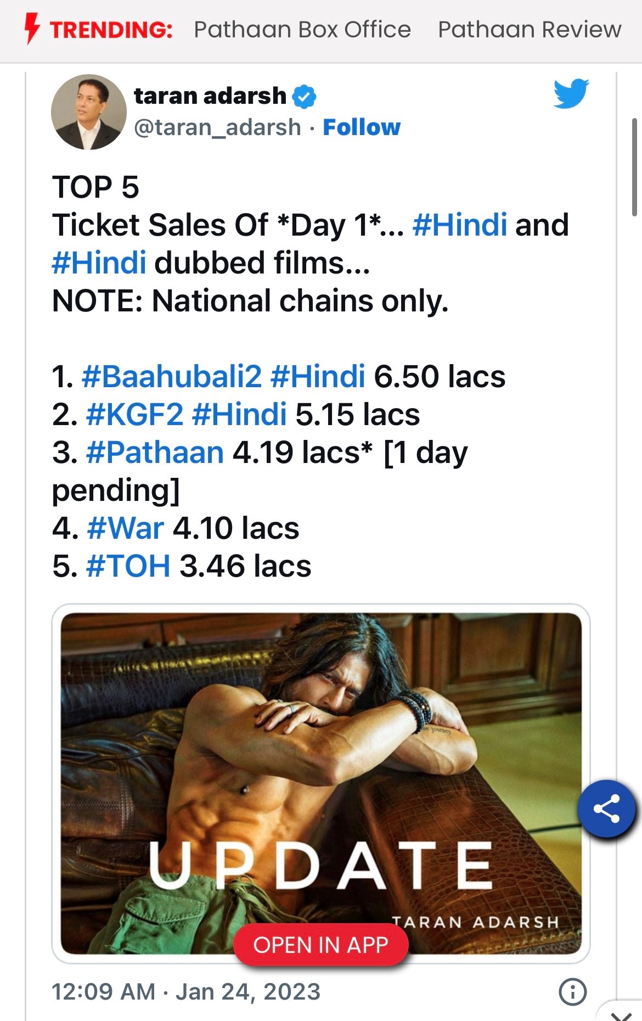
Task: Click the vertical scrollbar on the right
Action: tap(634, 168)
